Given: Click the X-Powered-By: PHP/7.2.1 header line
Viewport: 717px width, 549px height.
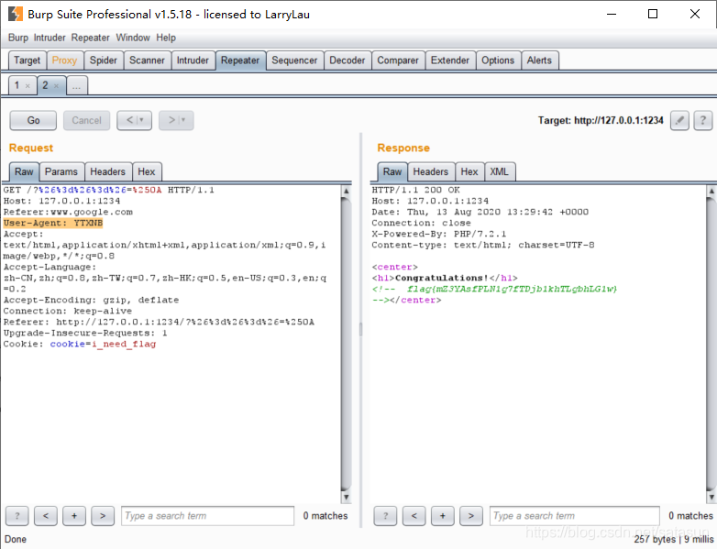Looking at the screenshot, I should (439, 234).
